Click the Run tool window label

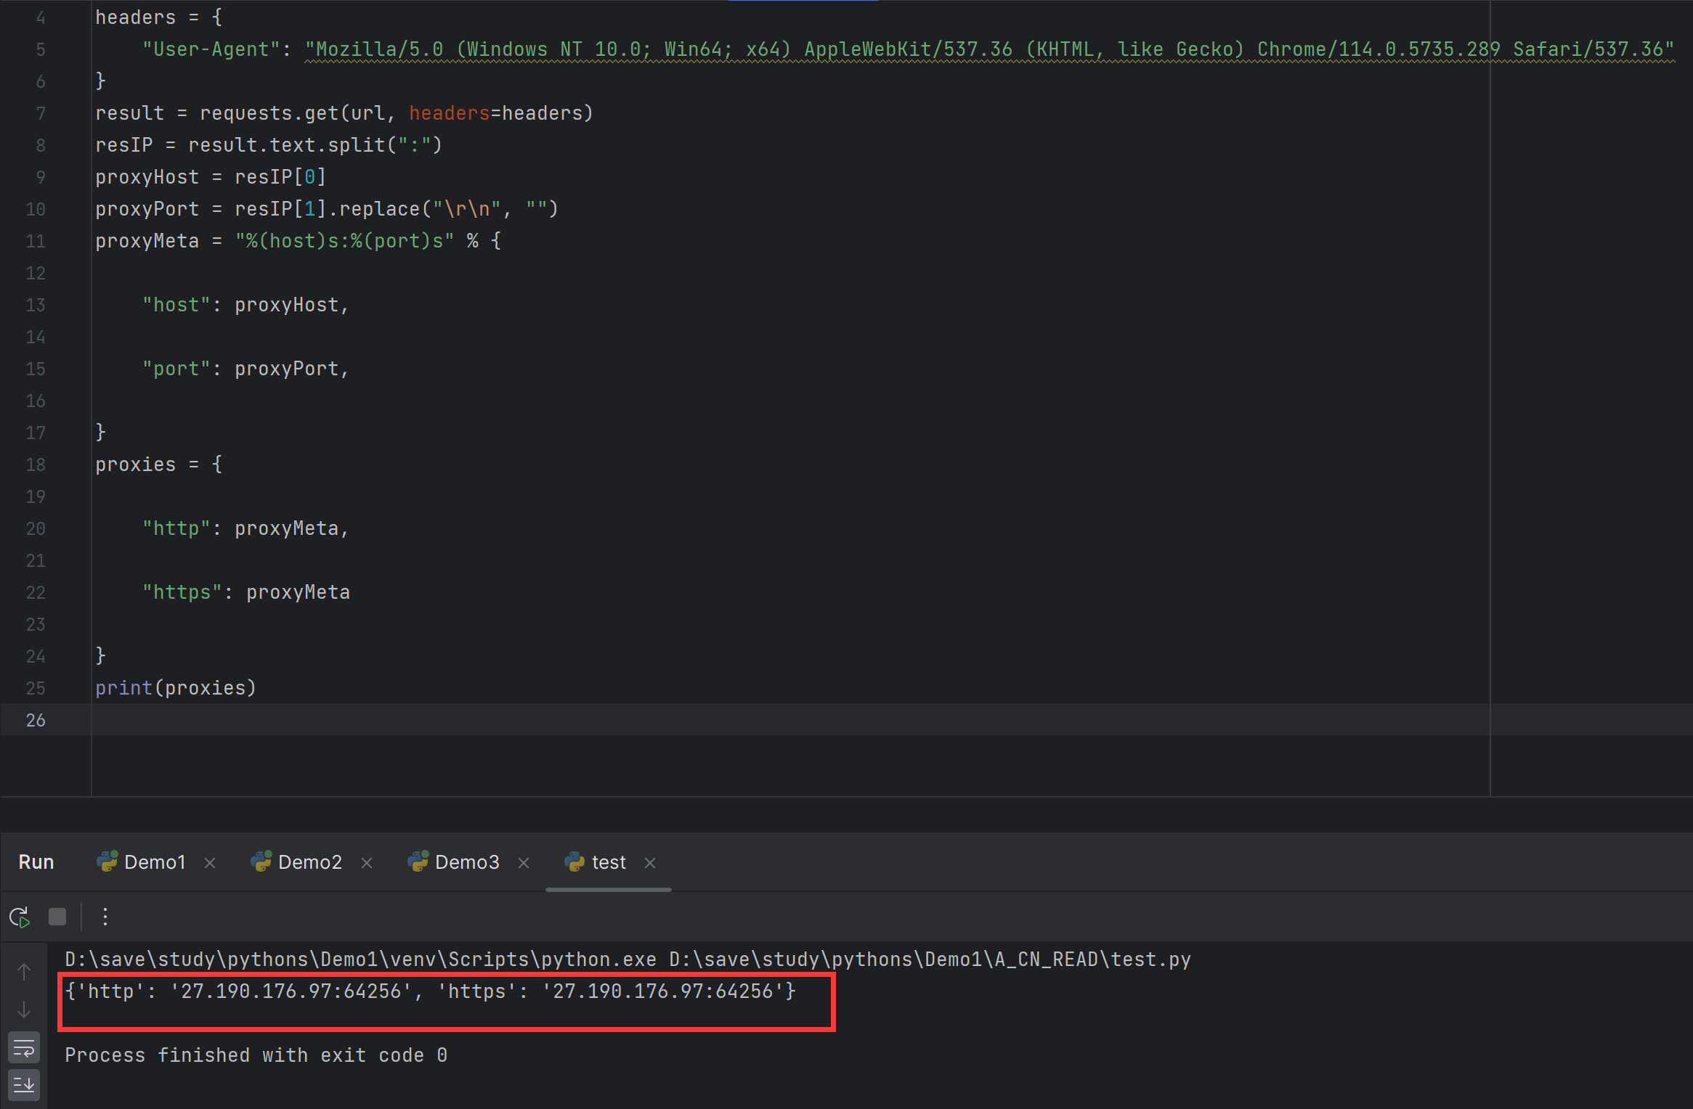pos(36,862)
